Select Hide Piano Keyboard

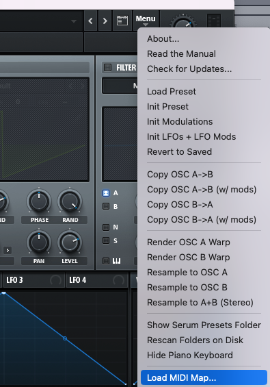pyautogui.click(x=204, y=355)
